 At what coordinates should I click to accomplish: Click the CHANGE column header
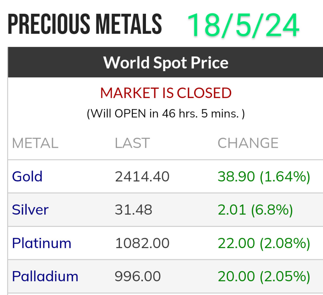pyautogui.click(x=248, y=143)
